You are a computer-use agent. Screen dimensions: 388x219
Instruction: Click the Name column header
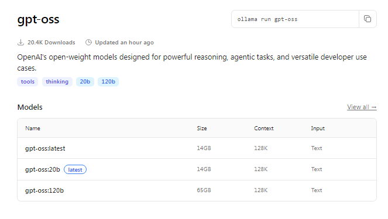point(33,128)
